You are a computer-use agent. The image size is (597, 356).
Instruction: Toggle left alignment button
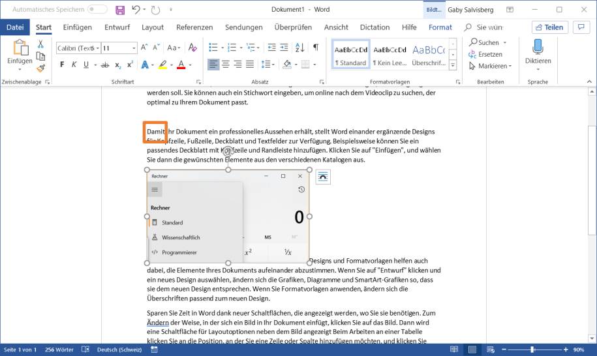click(213, 65)
